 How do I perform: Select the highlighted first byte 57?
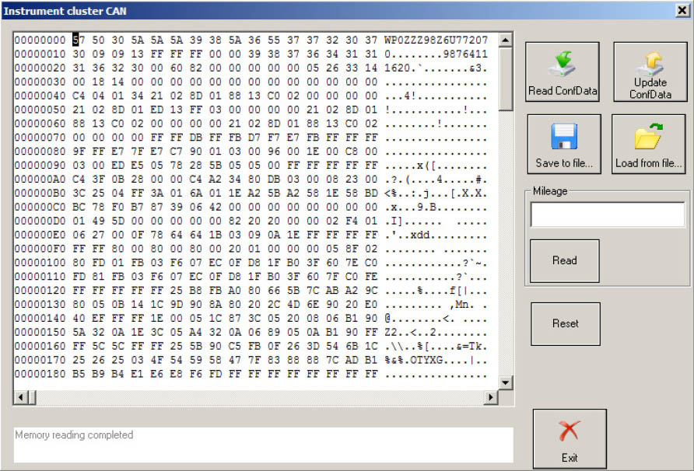[x=77, y=40]
